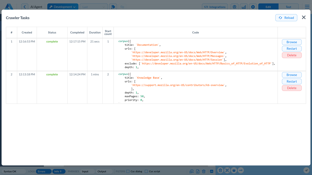
Task: Open the key/credentials icon in bottom bar
Action: (240, 170)
